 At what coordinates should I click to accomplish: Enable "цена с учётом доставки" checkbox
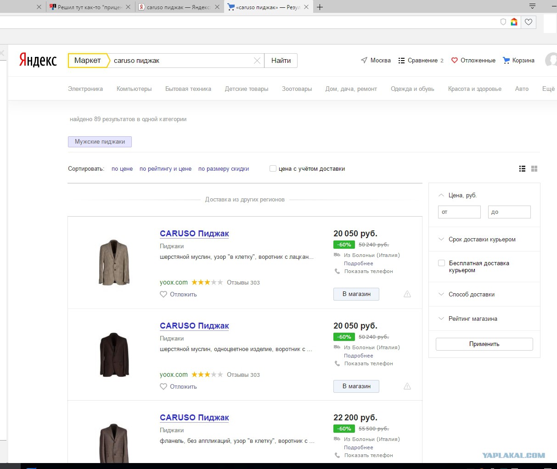click(x=273, y=168)
